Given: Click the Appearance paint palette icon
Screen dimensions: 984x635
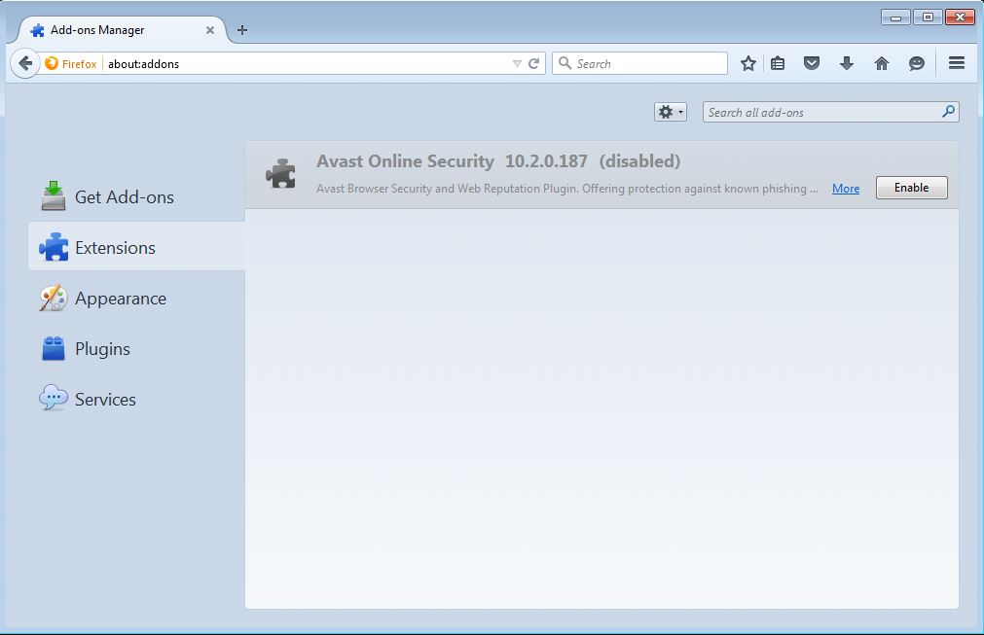Looking at the screenshot, I should click(54, 298).
